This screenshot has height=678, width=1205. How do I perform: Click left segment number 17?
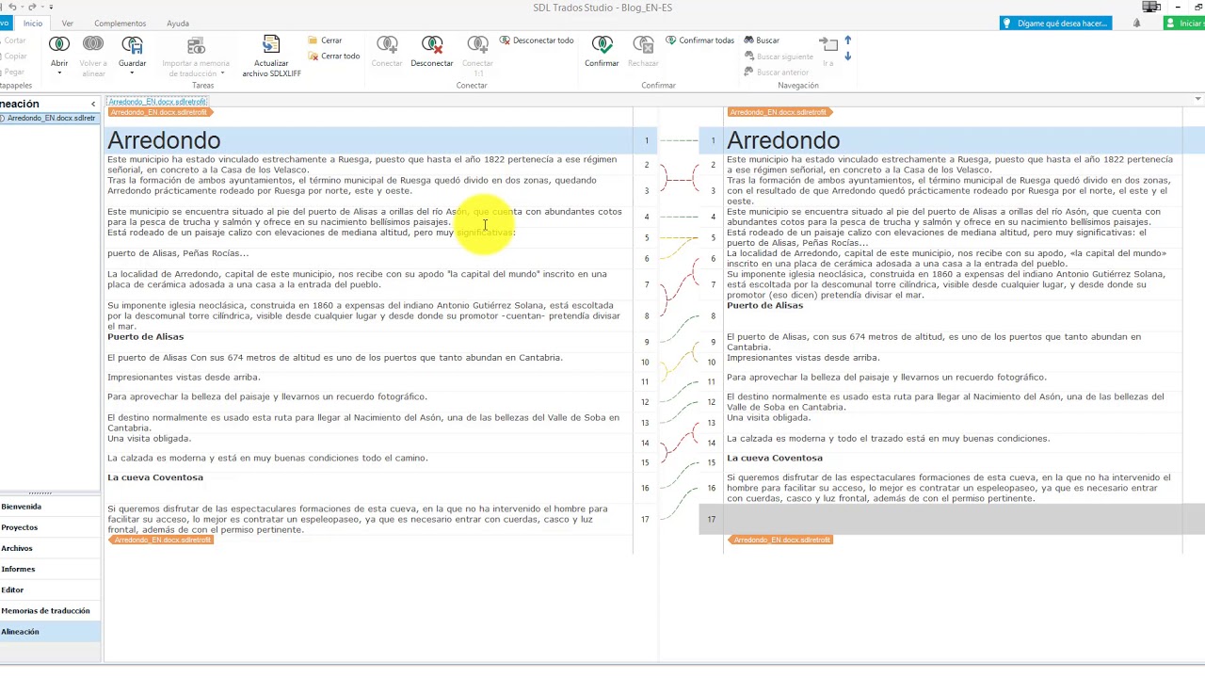(646, 519)
